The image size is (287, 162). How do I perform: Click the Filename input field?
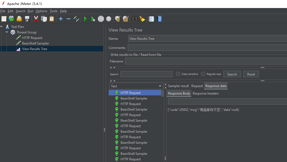coord(206,61)
